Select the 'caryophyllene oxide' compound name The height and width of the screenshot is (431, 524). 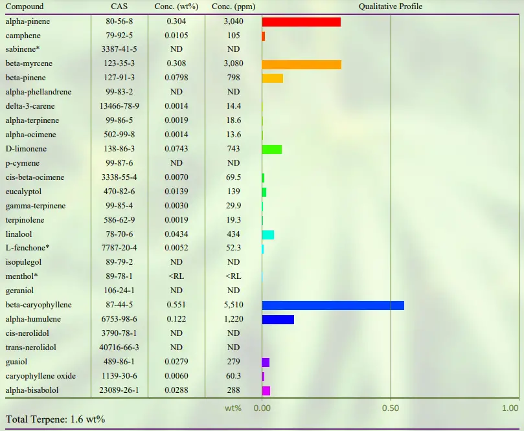(41, 376)
